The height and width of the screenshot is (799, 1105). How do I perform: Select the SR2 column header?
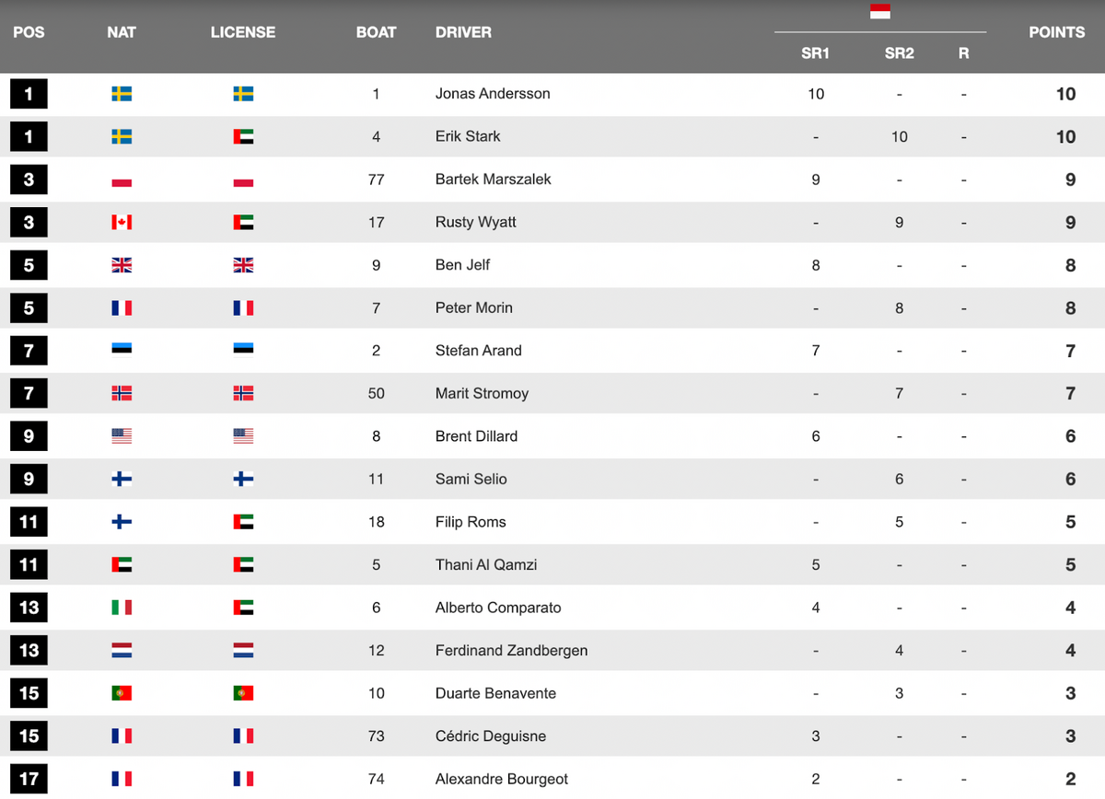click(x=899, y=53)
